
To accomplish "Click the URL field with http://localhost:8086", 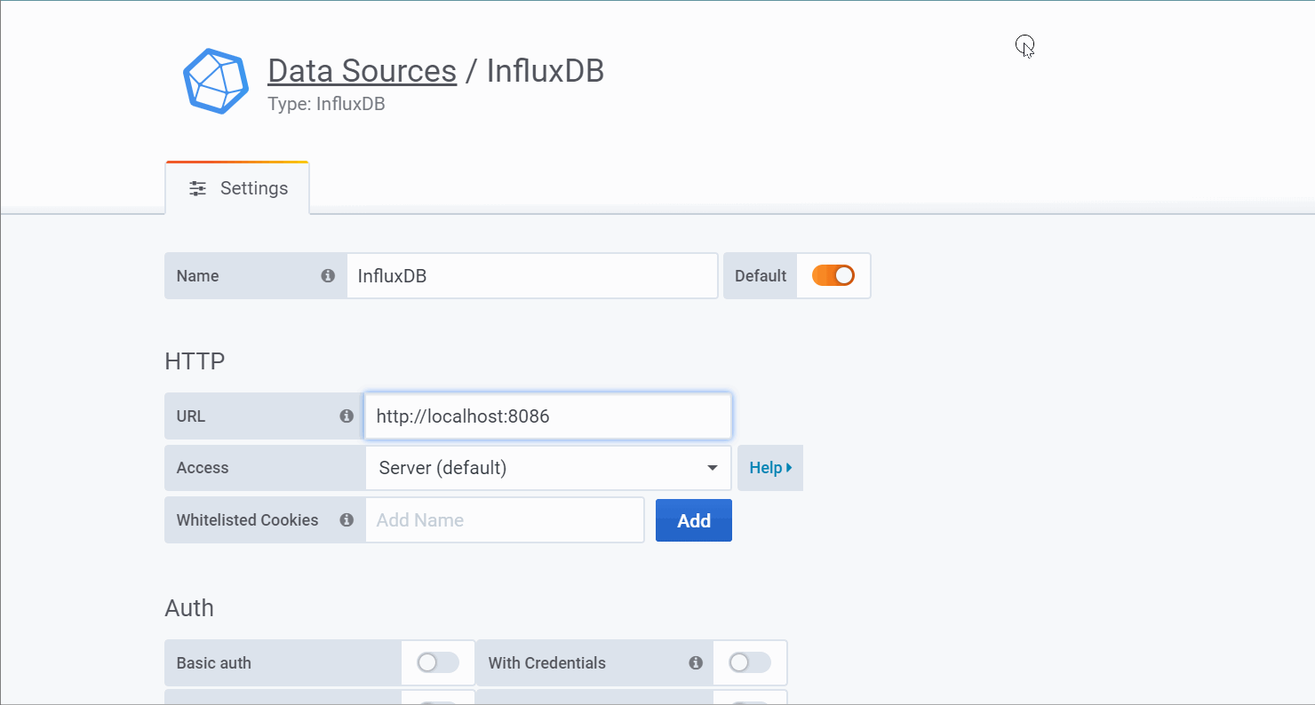I will coord(548,416).
